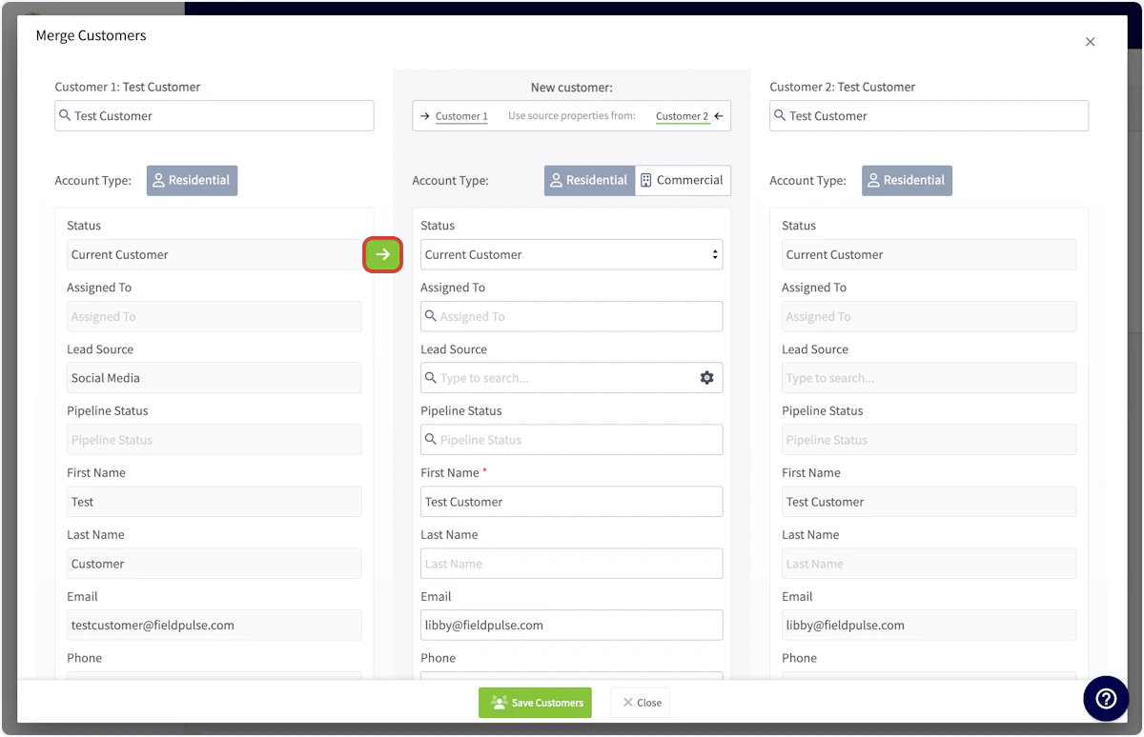Image resolution: width=1144 pixels, height=737 pixels.
Task: Click search icon in Customer 2 search box
Action: tap(780, 115)
